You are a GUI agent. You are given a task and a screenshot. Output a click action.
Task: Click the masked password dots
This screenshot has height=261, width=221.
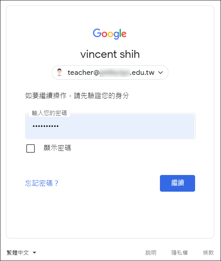click(x=46, y=126)
